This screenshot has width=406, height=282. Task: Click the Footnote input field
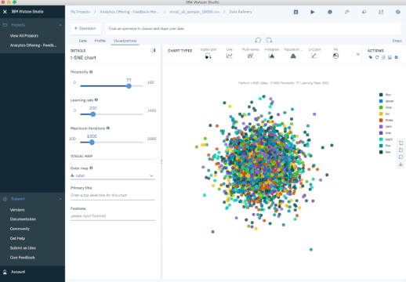[113, 216]
